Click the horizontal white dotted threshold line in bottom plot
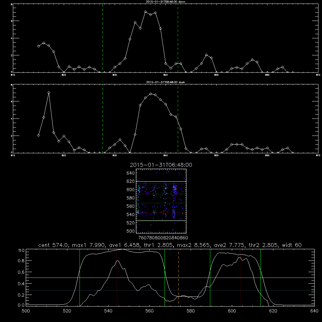The image size is (322, 322). point(170,290)
